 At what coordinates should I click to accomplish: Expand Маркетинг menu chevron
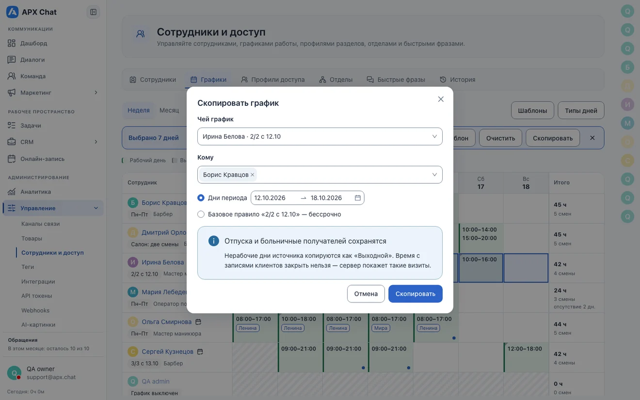tap(96, 93)
